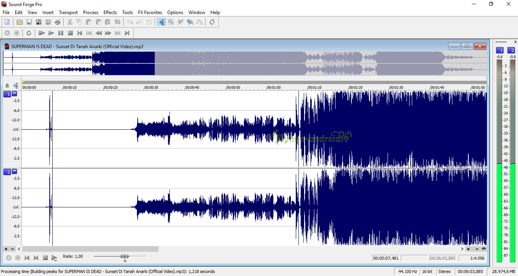Click the hand icon at toolbar end

coord(212,22)
